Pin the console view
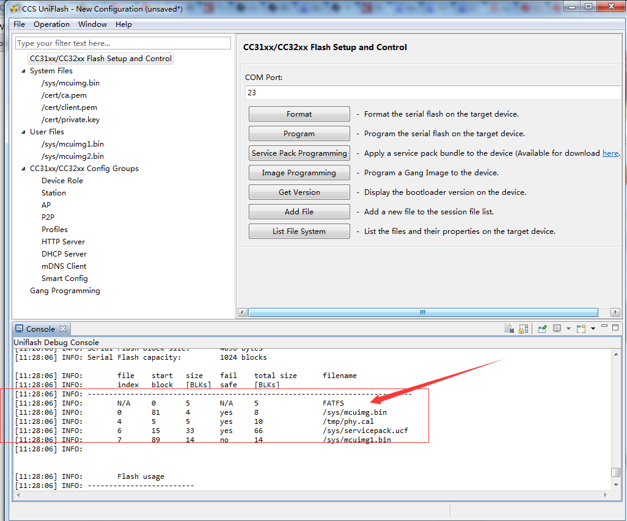This screenshot has height=521, width=627. click(x=542, y=329)
